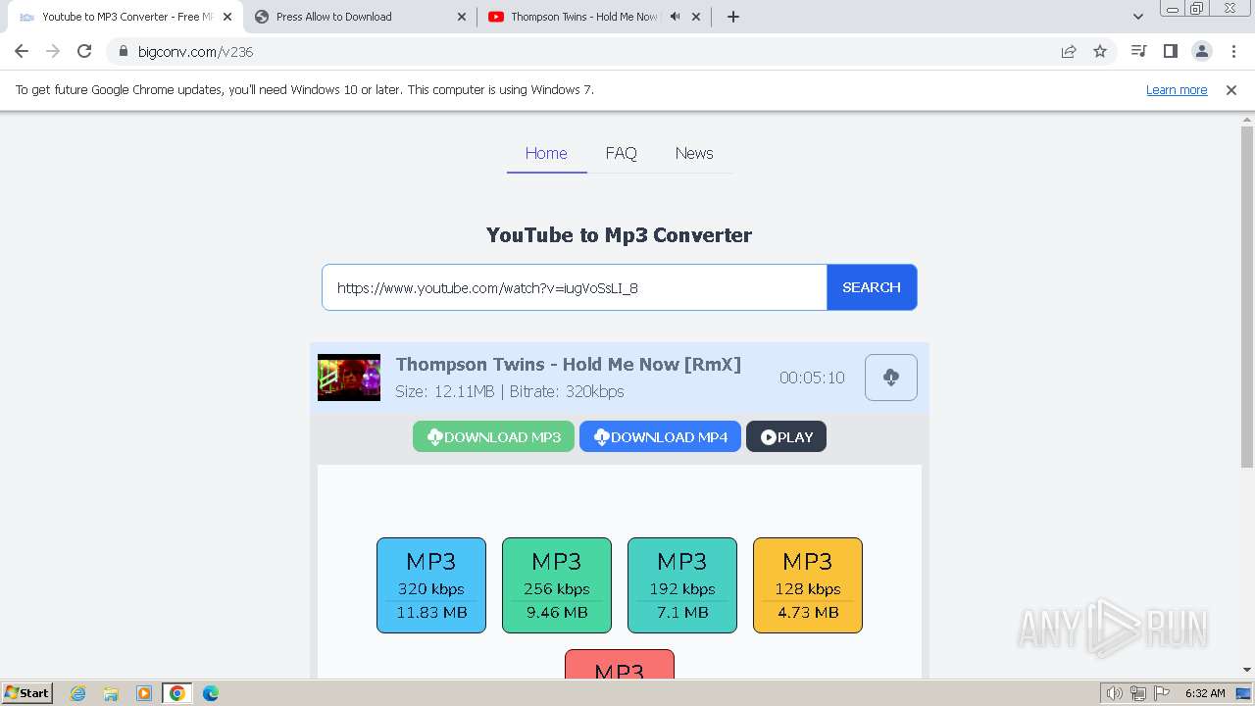Open the News navigation item
The height and width of the screenshot is (706, 1255).
click(694, 153)
